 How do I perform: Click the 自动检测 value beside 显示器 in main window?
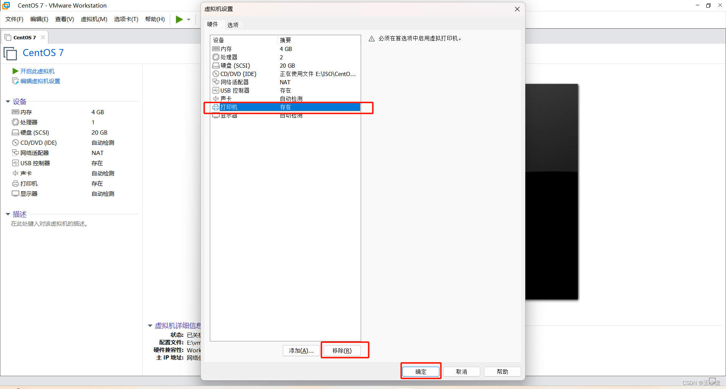tap(103, 194)
